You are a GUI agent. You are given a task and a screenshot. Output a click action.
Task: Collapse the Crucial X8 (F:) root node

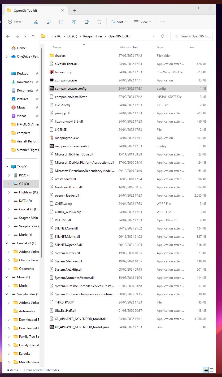pyautogui.click(x=7, y=243)
